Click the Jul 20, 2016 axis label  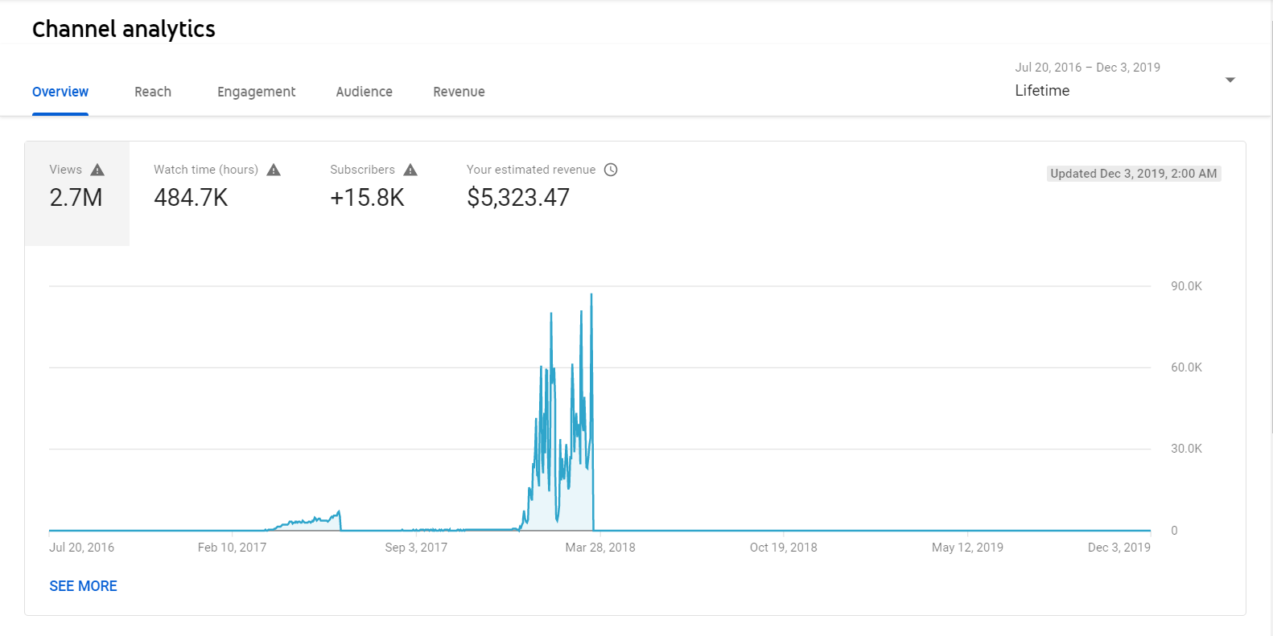pos(82,548)
